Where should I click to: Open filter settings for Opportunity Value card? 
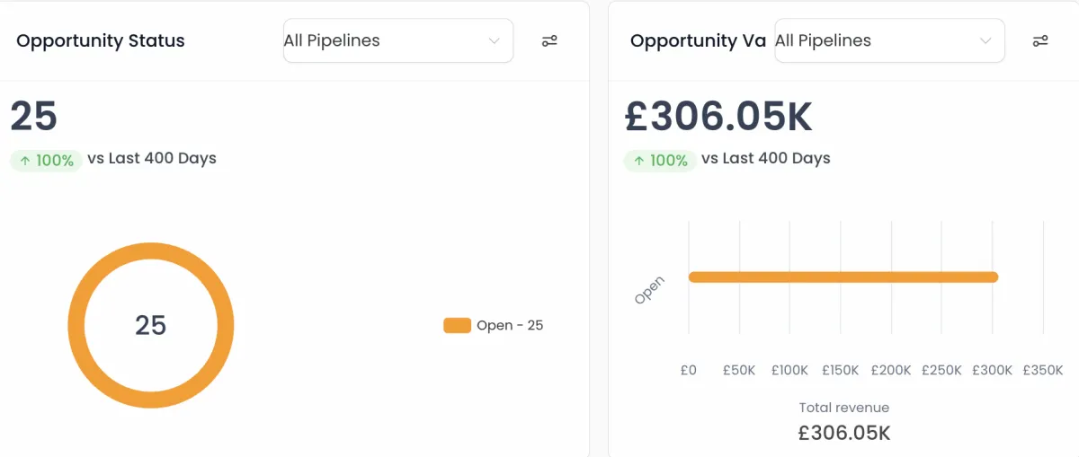coord(1040,40)
